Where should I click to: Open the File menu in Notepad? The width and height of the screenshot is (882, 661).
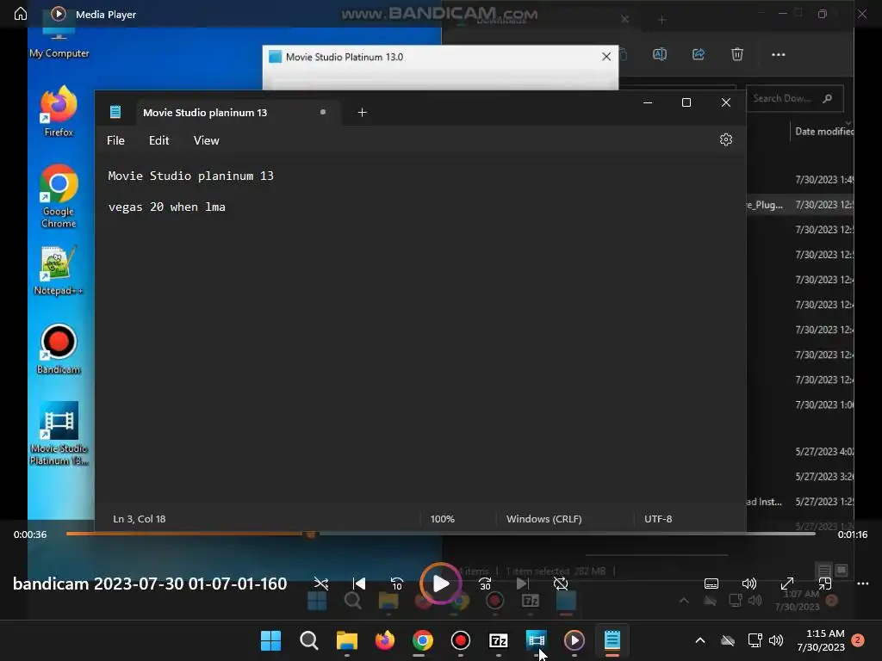[x=116, y=140]
